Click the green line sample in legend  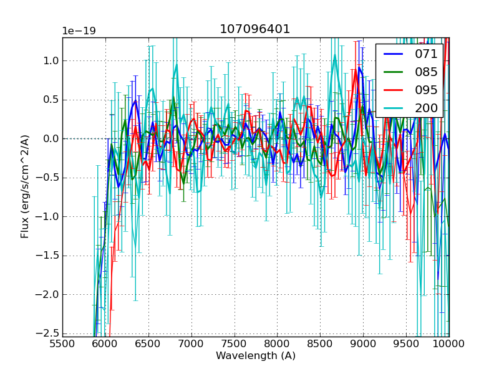(393, 72)
